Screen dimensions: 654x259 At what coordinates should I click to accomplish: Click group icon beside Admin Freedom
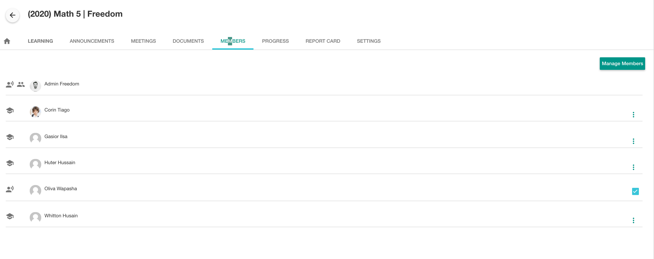(x=21, y=84)
